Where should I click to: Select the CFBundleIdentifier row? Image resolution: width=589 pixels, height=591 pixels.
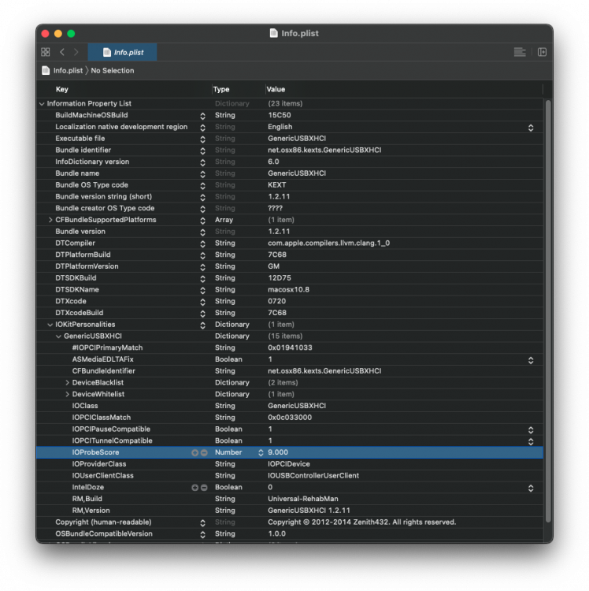[290, 371]
